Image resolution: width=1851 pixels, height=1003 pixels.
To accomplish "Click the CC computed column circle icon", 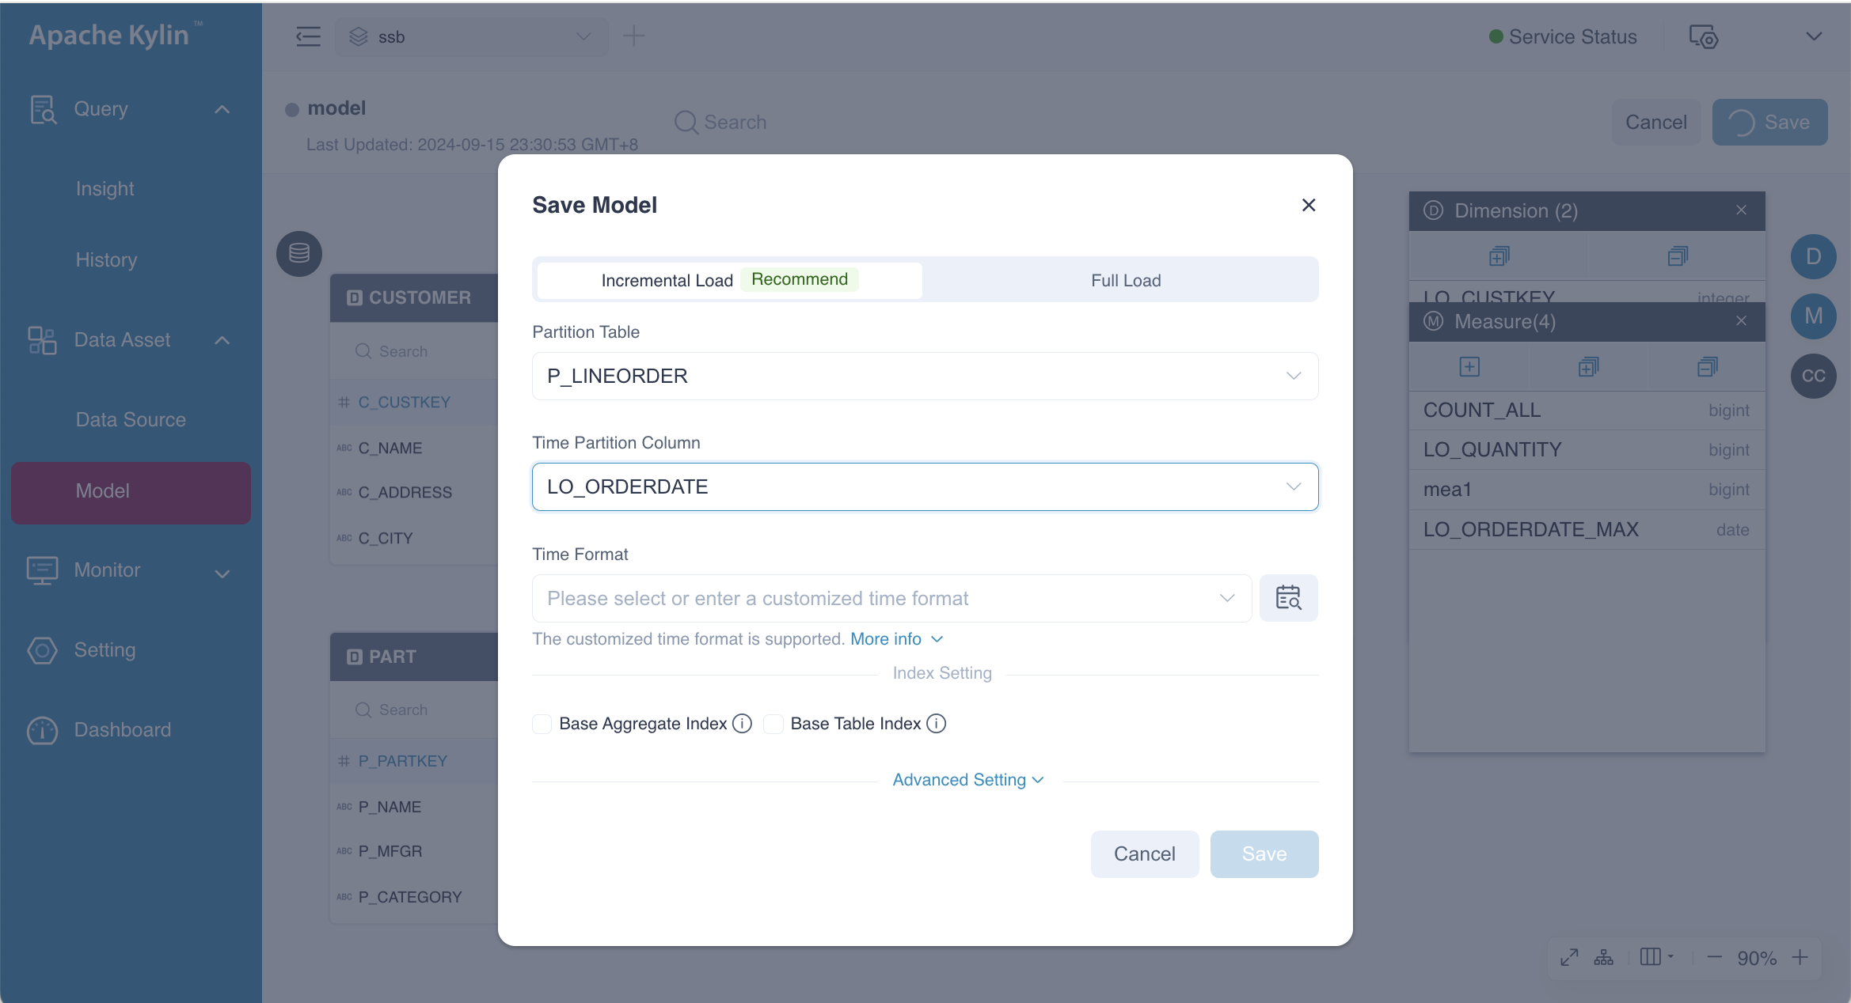I will point(1813,376).
